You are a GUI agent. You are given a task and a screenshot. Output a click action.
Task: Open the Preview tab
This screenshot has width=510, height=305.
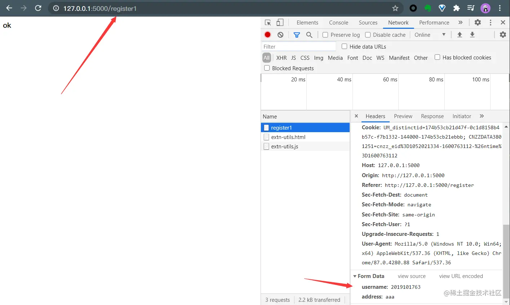(x=403, y=116)
